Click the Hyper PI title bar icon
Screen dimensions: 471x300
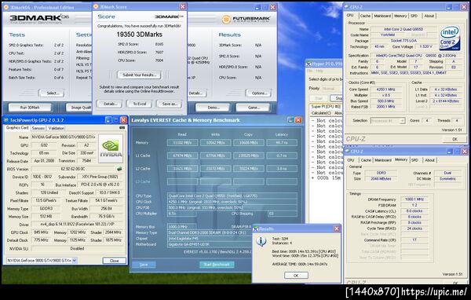tap(309, 64)
